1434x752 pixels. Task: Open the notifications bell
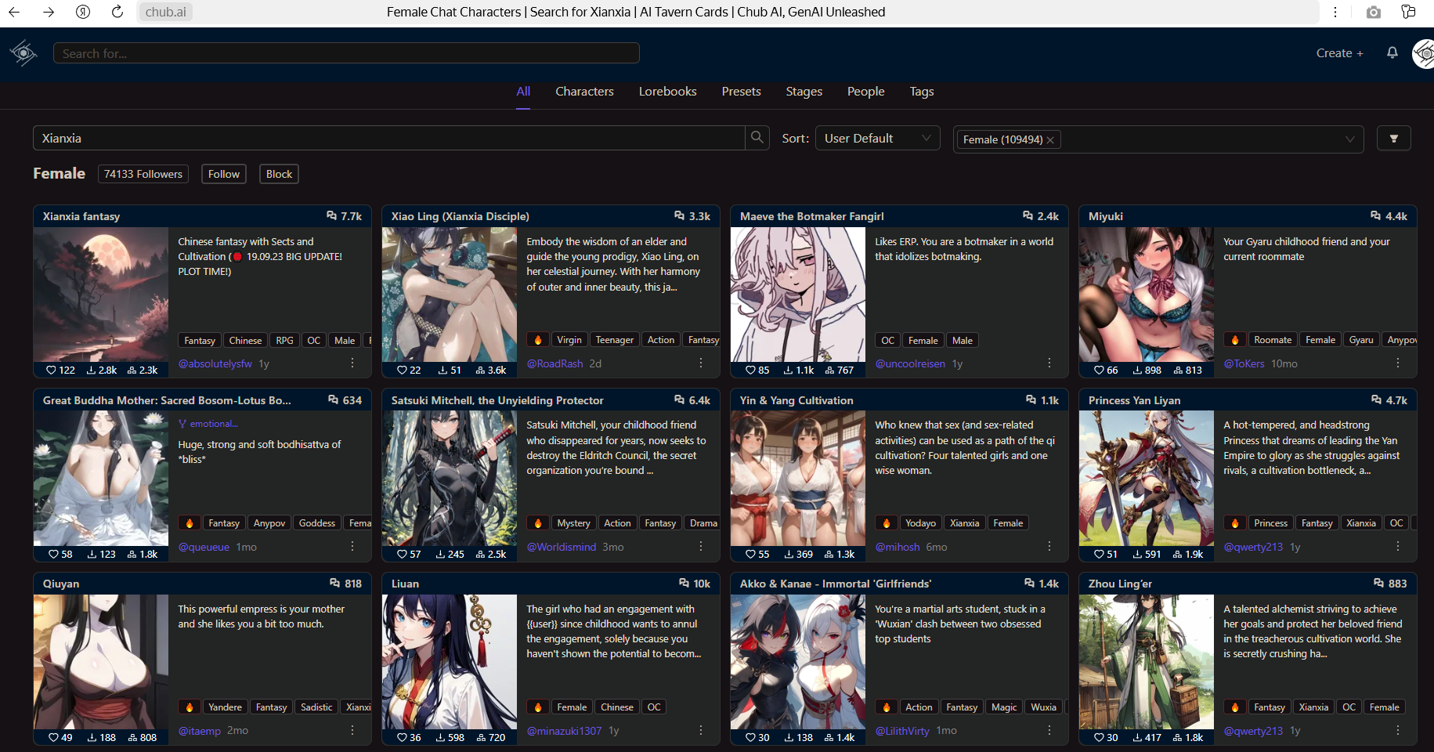coord(1392,52)
